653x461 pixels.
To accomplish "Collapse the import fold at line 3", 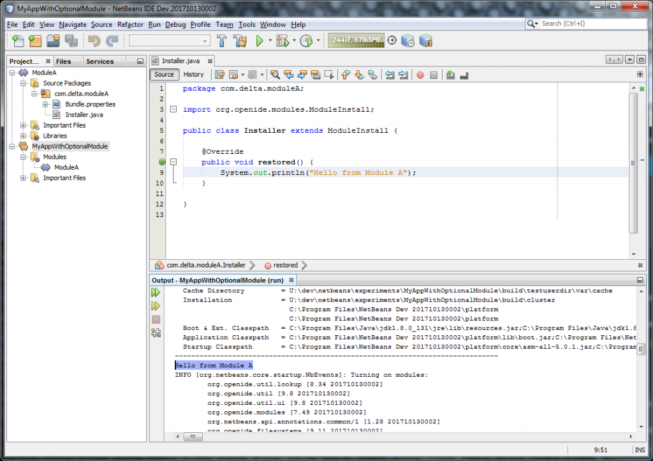I will point(173,110).
